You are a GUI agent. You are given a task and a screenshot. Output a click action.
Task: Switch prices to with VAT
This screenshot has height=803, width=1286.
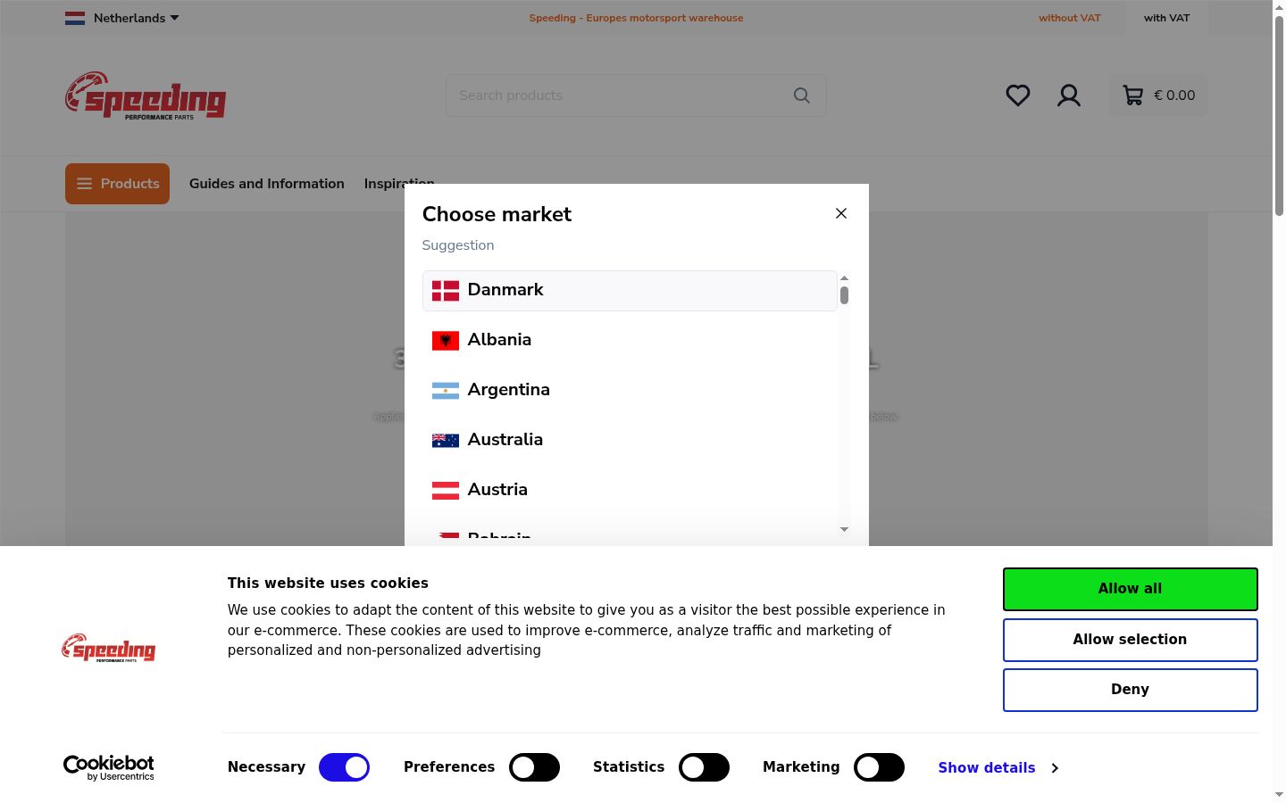coord(1167,18)
